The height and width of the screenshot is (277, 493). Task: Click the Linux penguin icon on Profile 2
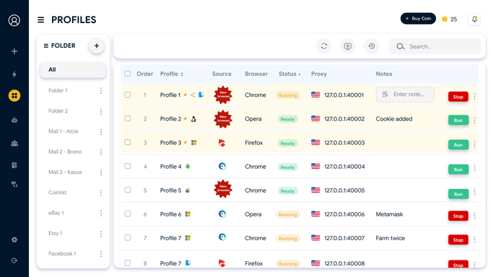click(193, 119)
